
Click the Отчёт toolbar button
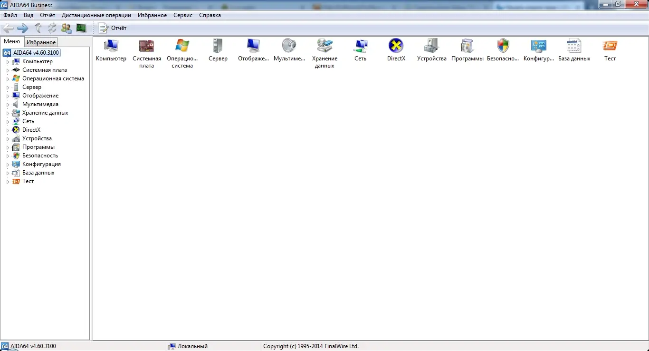(x=112, y=28)
